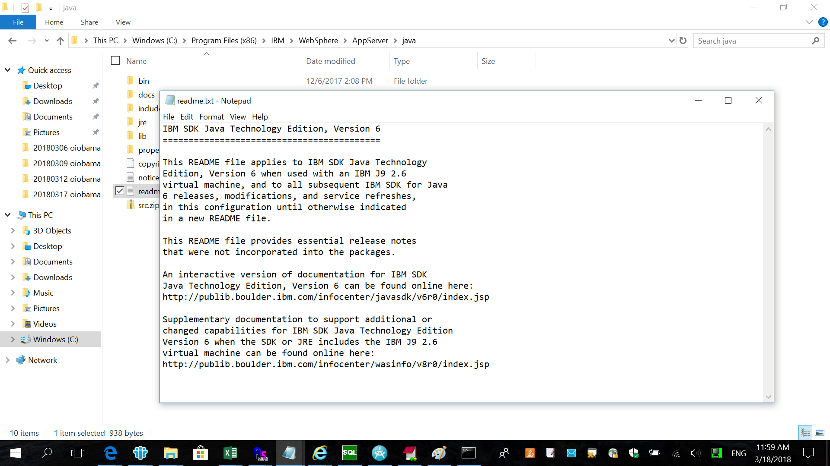Screen dimensions: 830x466
Task: Click the Program Files (x86) breadcrumb
Action: click(x=224, y=41)
